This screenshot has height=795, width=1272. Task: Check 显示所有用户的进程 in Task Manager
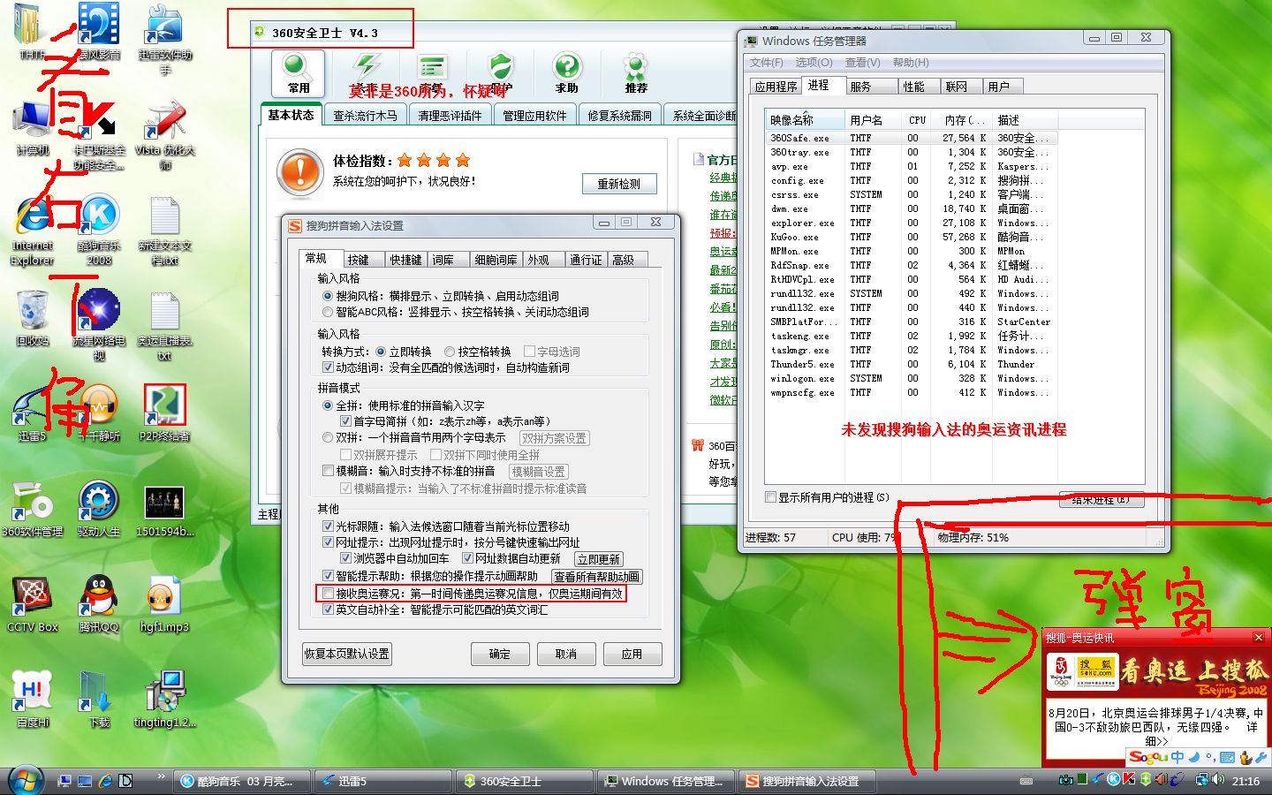[770, 497]
